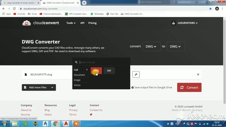Viewport: 226px width, 127px height.
Task: Open the DWG Converter bookmark
Action: (132, 14)
